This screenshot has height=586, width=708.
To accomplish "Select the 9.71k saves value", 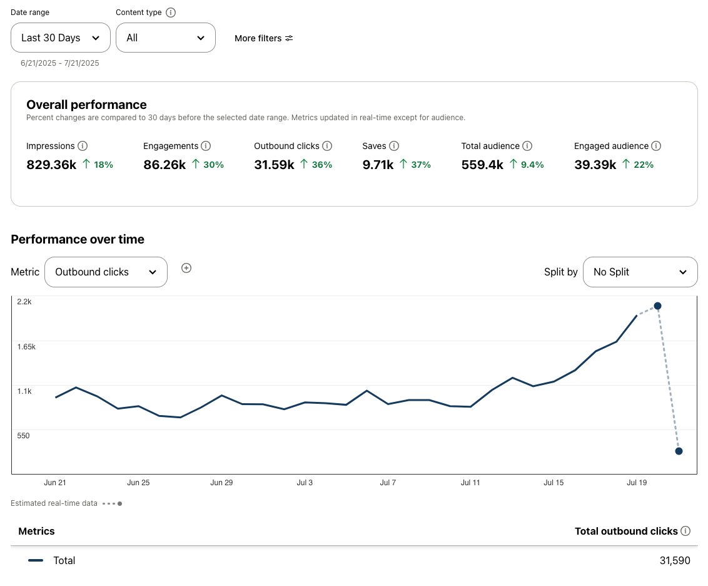I will pos(378,165).
